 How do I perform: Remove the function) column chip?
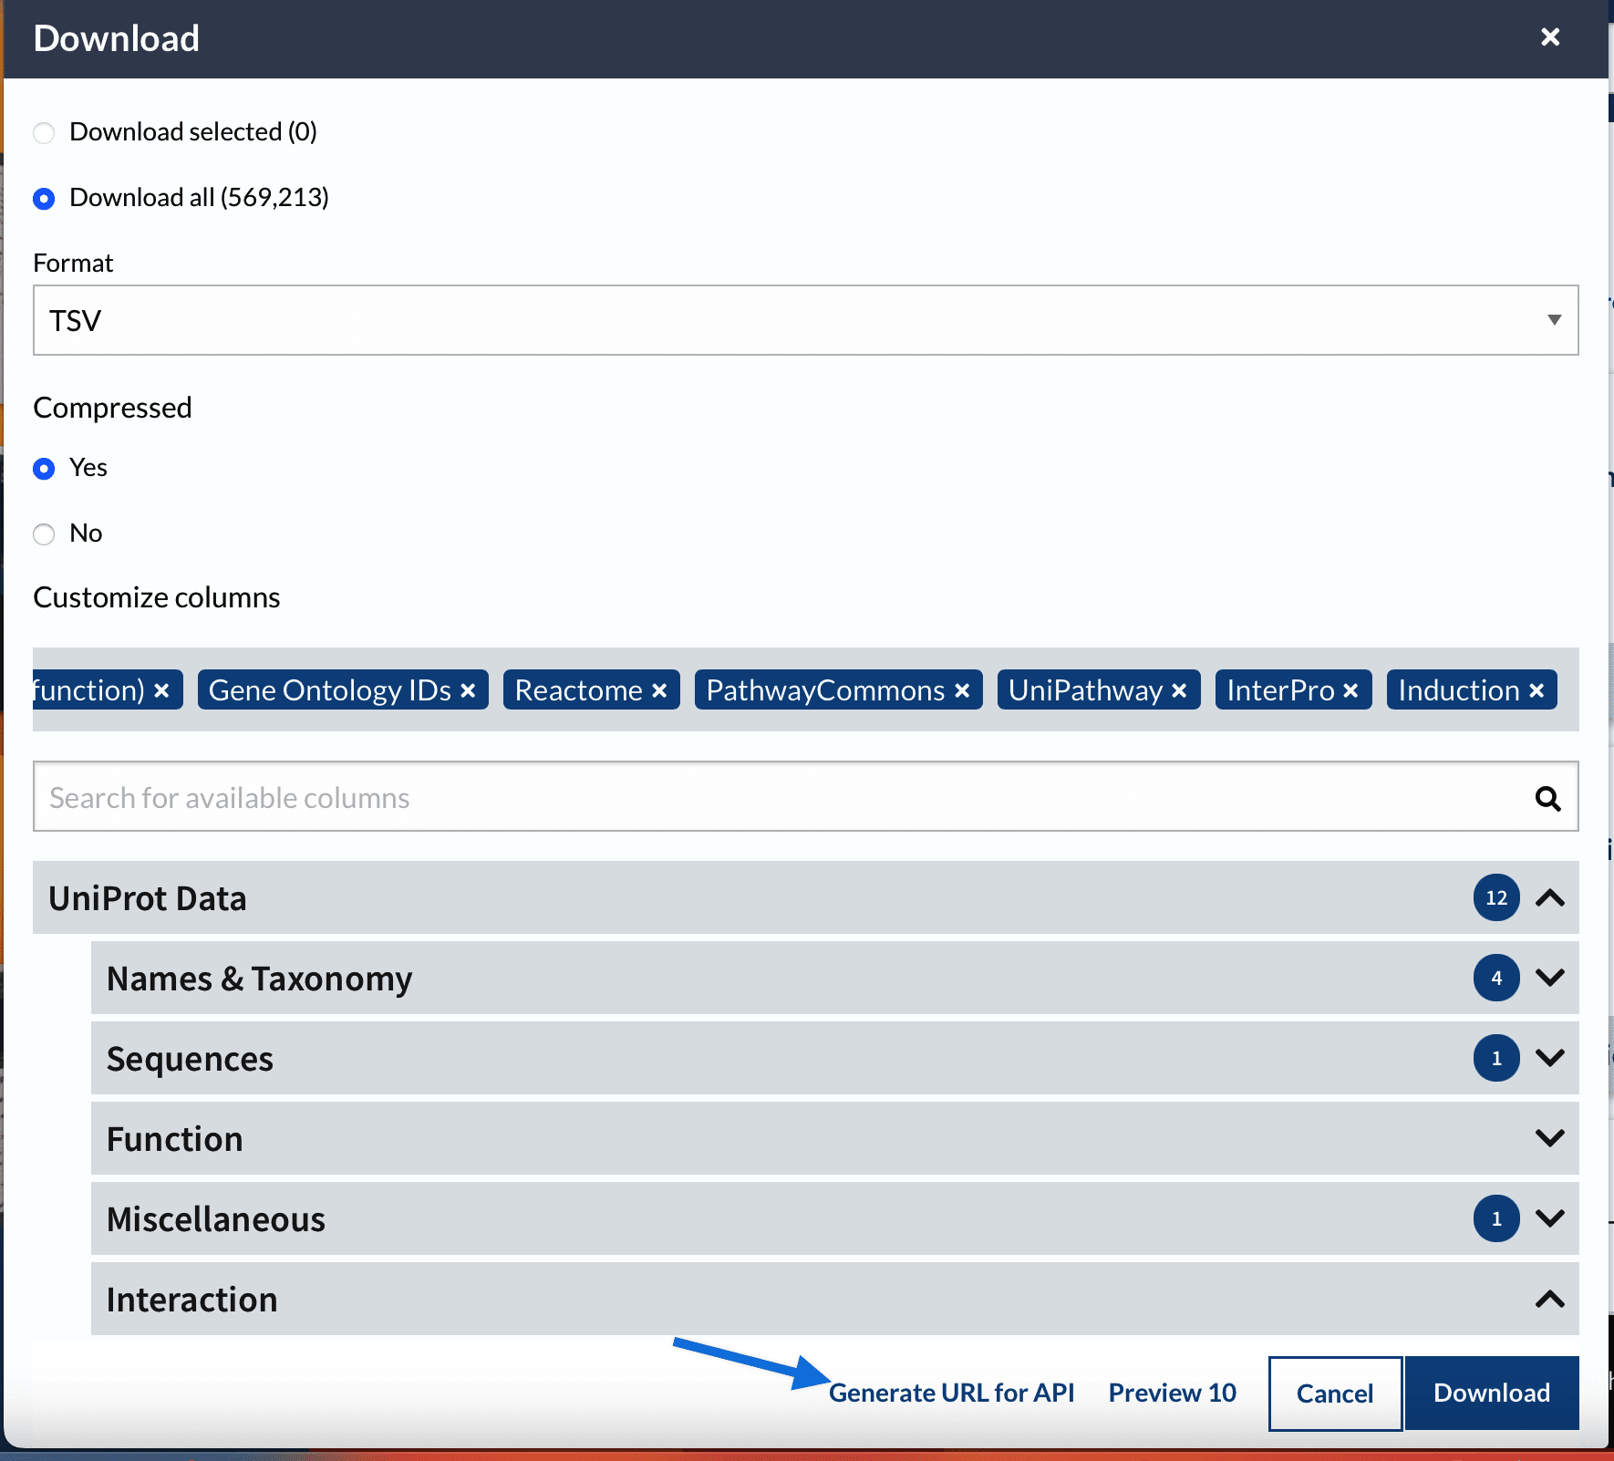161,691
